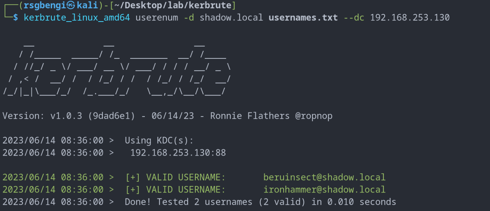Click the beruinsect@shadow.local valid username
The image size is (490, 211).
point(324,177)
